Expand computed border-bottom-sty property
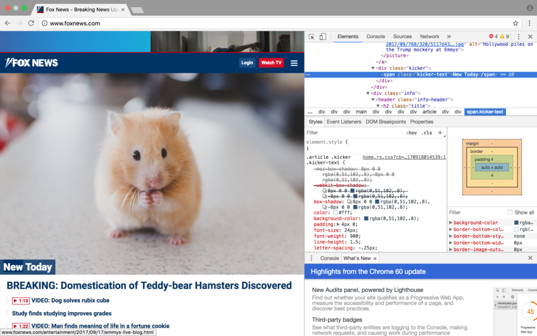537x336 pixels. (x=450, y=236)
